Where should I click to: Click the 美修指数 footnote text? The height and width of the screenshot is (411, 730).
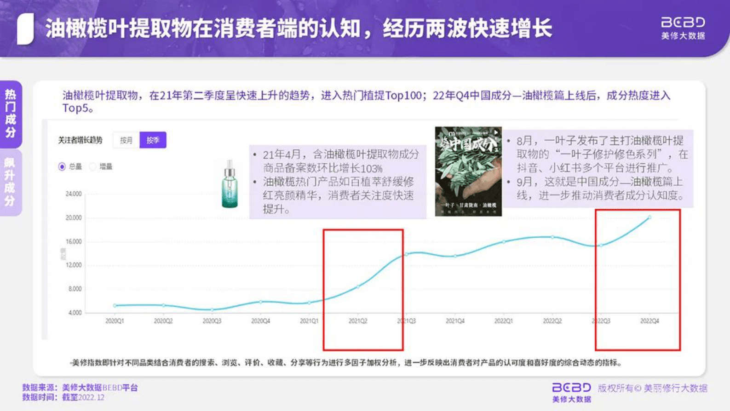tap(346, 363)
